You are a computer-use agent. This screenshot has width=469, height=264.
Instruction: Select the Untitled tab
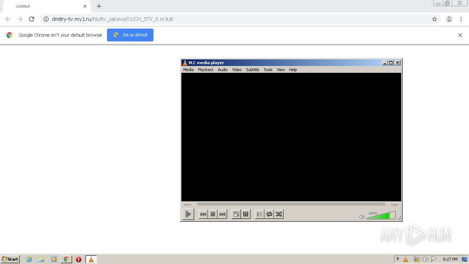click(46, 6)
